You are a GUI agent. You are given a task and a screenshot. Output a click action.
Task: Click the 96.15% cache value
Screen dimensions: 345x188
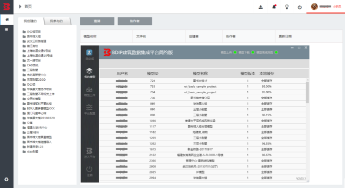(x=266, y=115)
